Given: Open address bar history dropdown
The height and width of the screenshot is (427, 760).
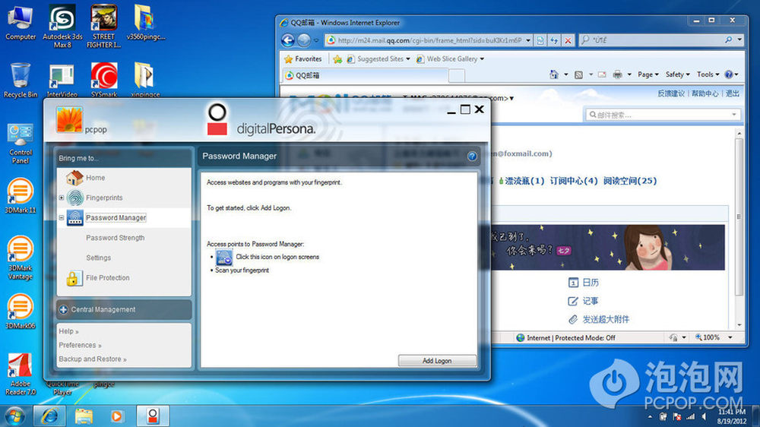Looking at the screenshot, I should click(x=528, y=40).
